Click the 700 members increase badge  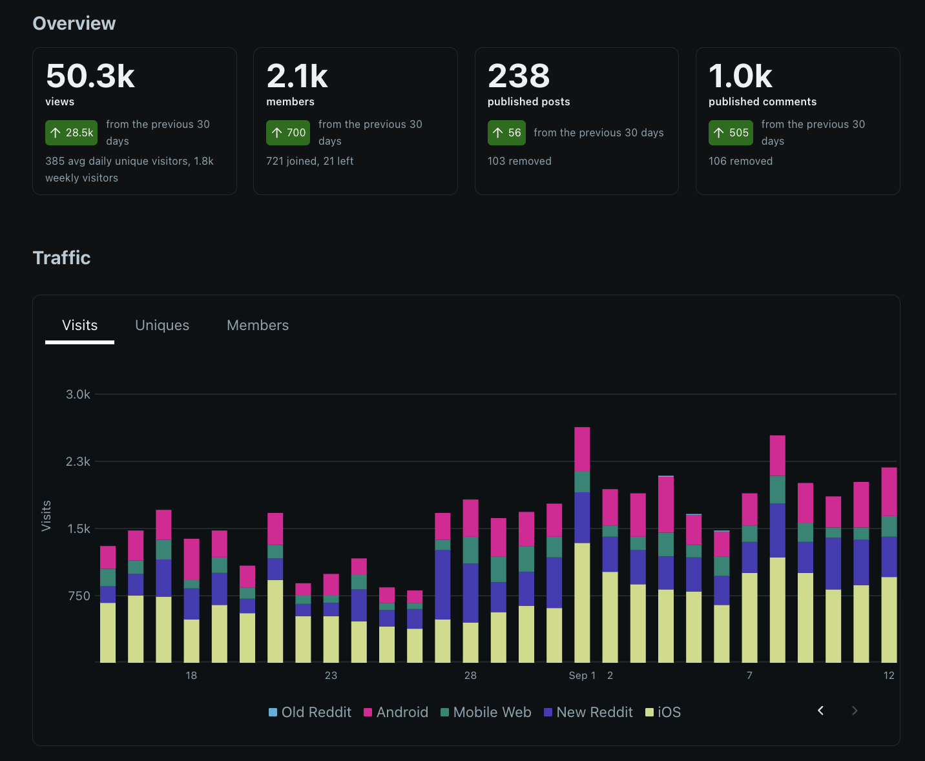[288, 132]
